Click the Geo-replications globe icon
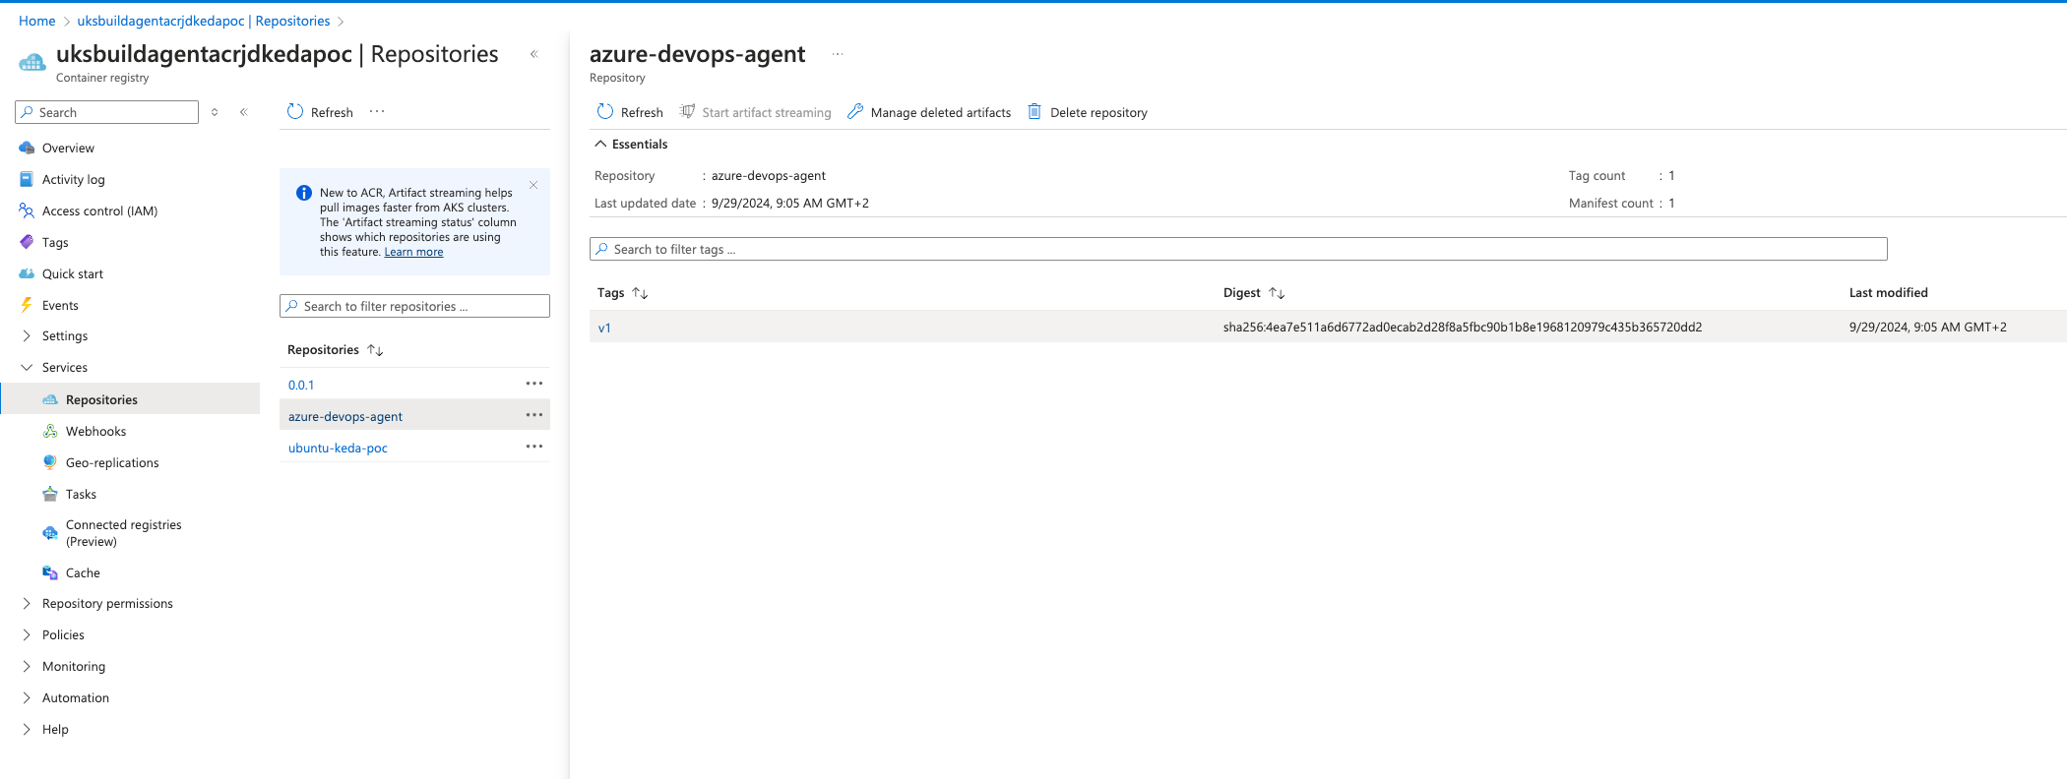The height and width of the screenshot is (779, 2067). pyautogui.click(x=50, y=462)
